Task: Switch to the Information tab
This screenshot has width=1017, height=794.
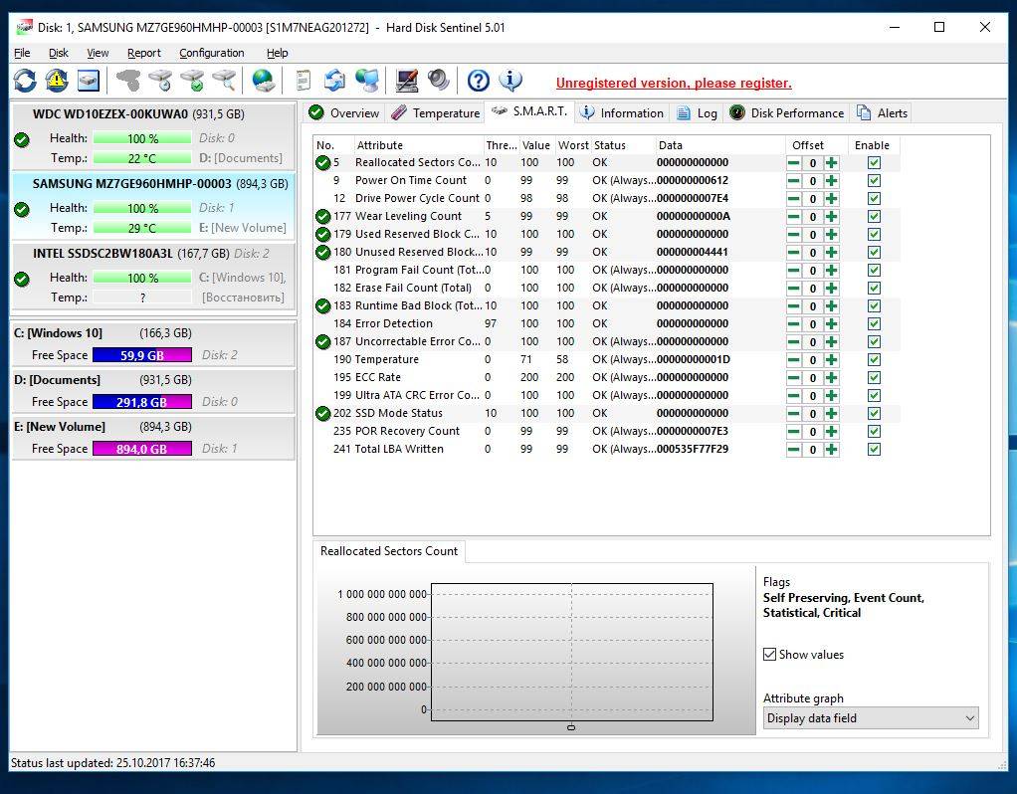Action: click(x=623, y=112)
